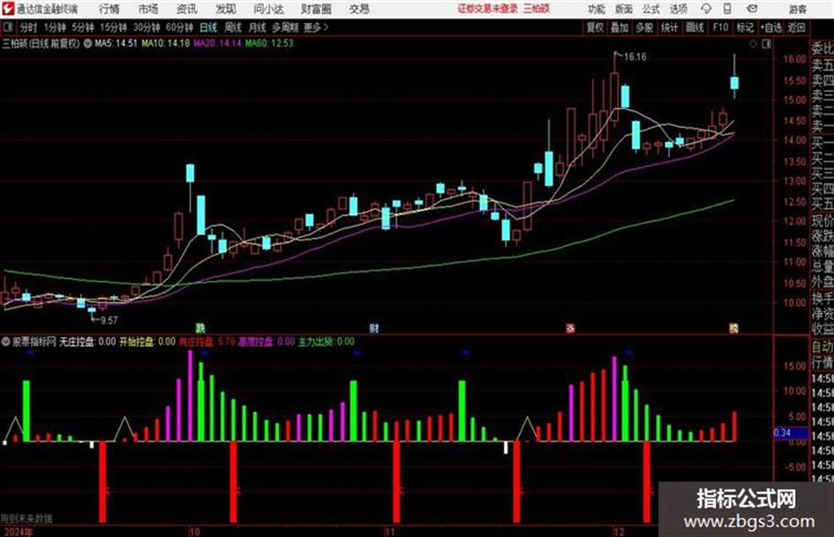Click the 高度控盘: 0.00 indicator value

pos(267,341)
